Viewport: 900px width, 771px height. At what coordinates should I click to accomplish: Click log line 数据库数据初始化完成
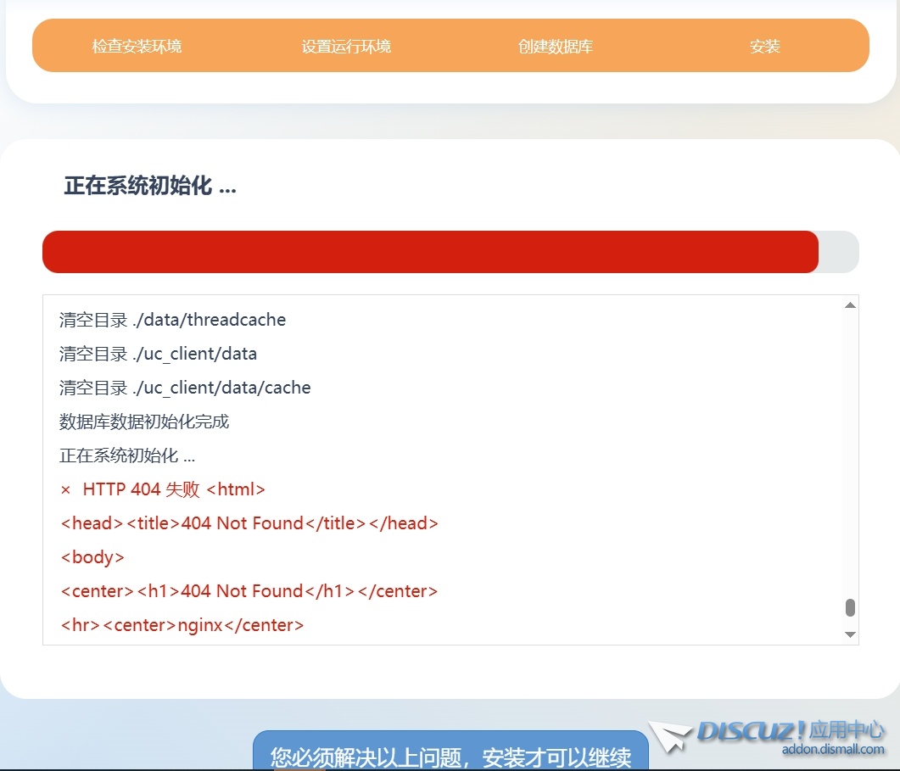[x=144, y=422]
